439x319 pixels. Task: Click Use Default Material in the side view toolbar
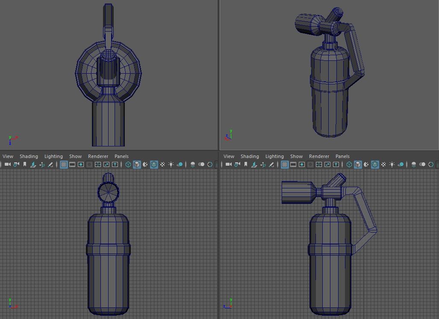click(366, 164)
